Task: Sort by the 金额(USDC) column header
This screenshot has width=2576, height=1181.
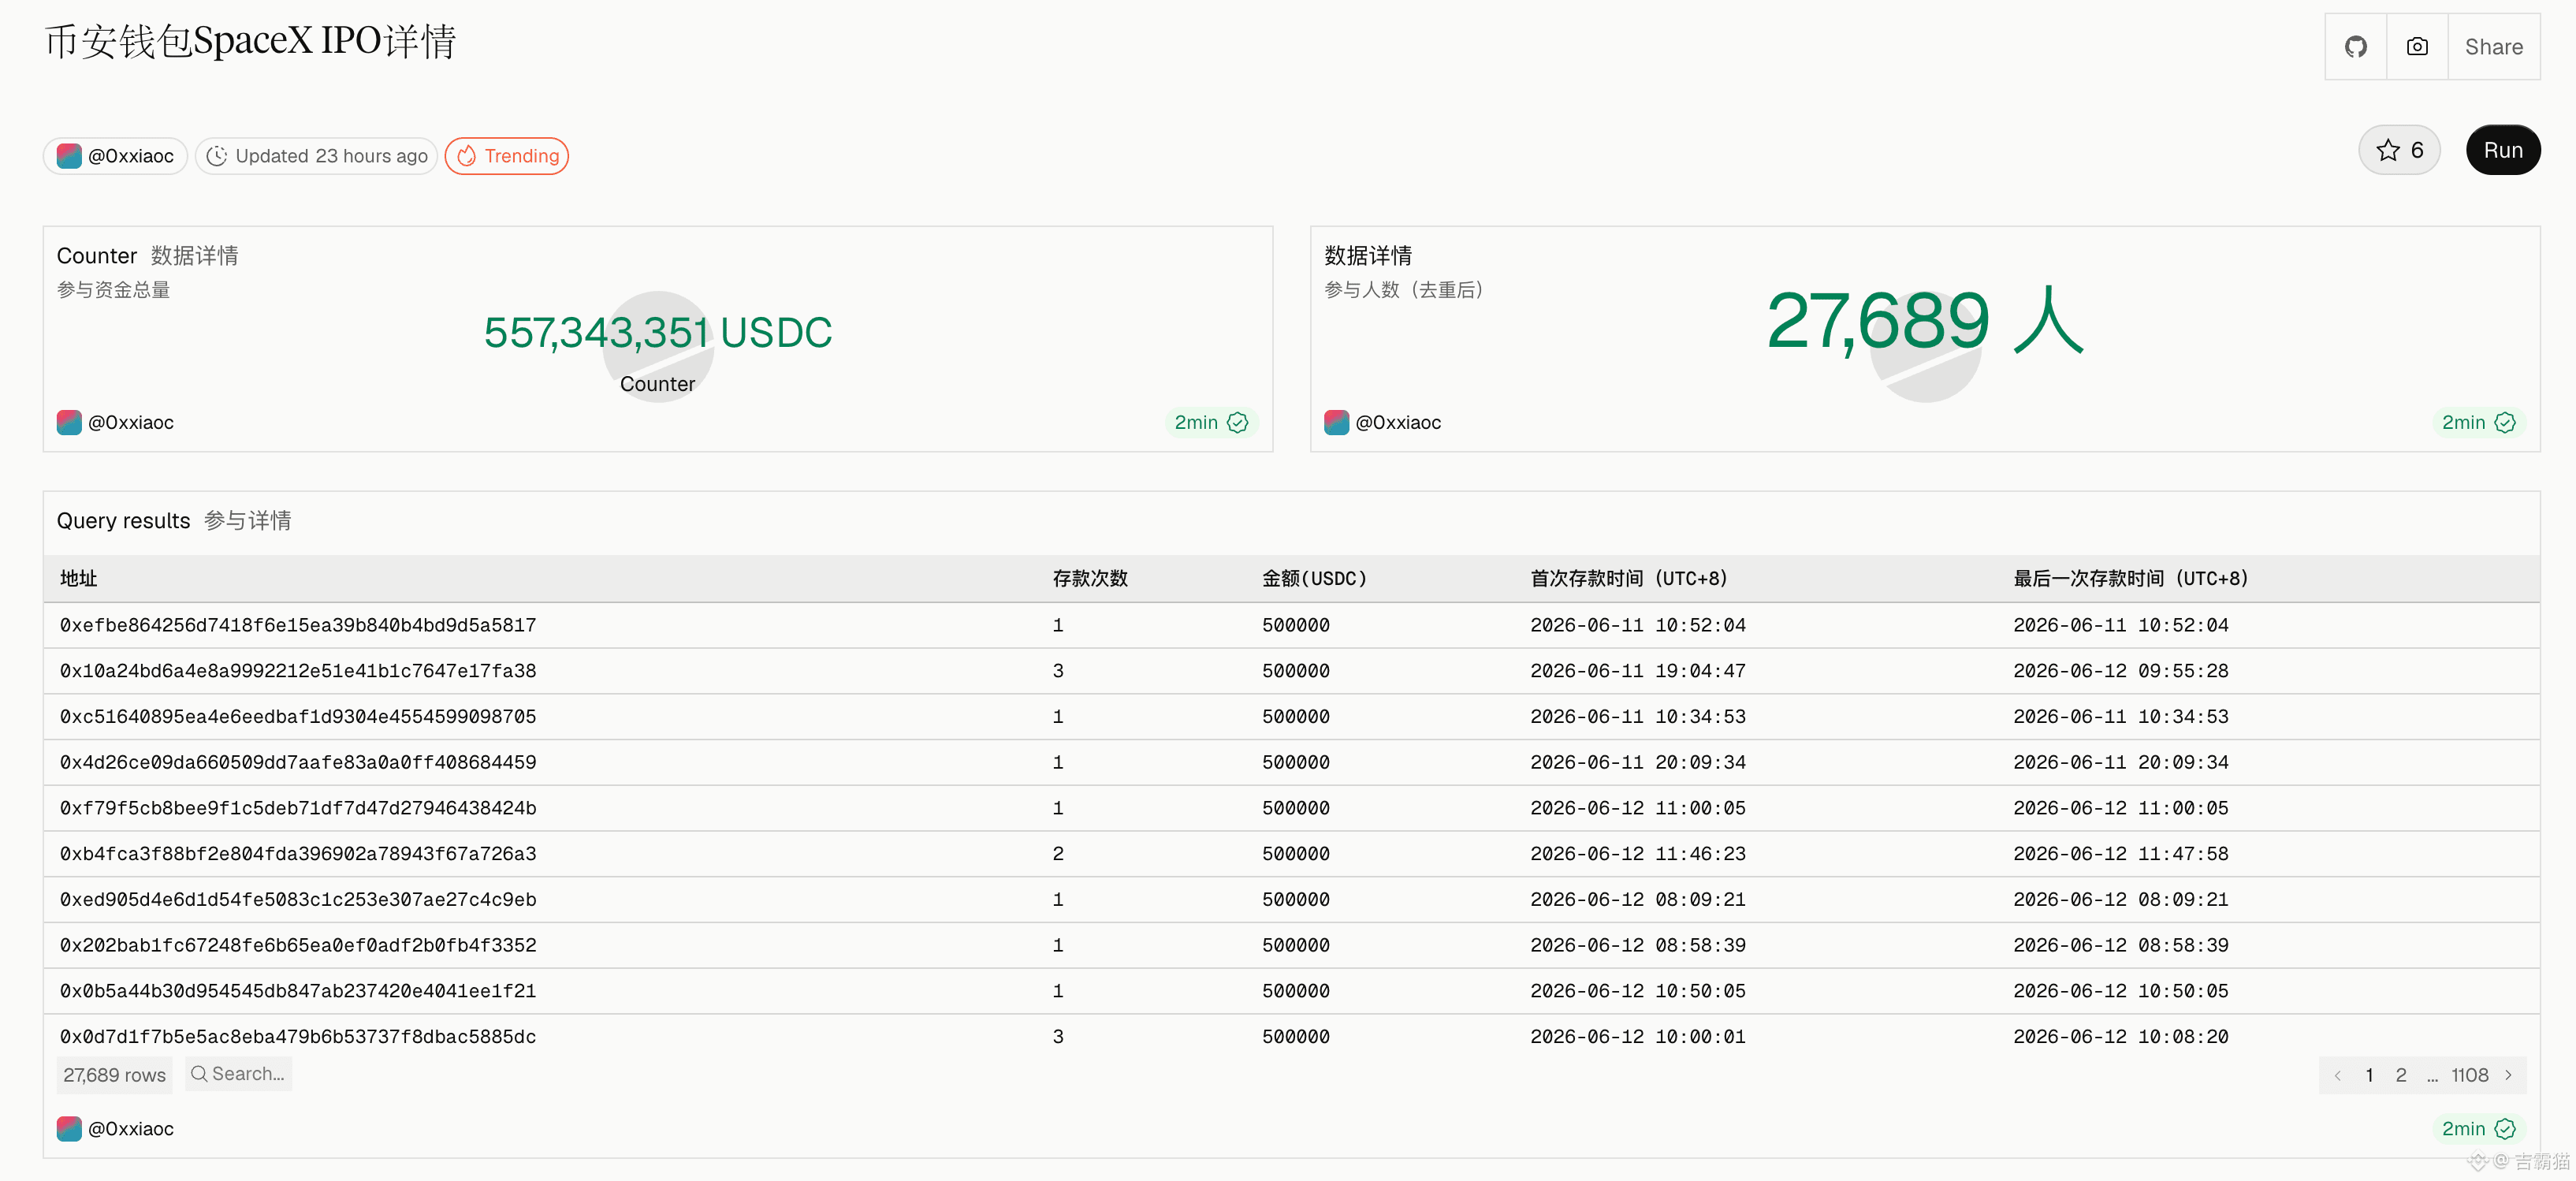Action: [1314, 578]
